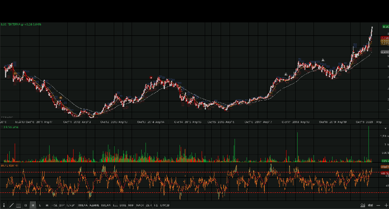Select the ΕΥΡΩΒ symbol button
The height and width of the screenshot is (209, 389).
click(x=165, y=205)
